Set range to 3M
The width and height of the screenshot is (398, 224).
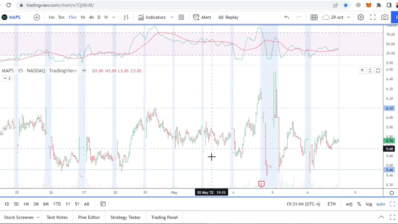[36, 204]
